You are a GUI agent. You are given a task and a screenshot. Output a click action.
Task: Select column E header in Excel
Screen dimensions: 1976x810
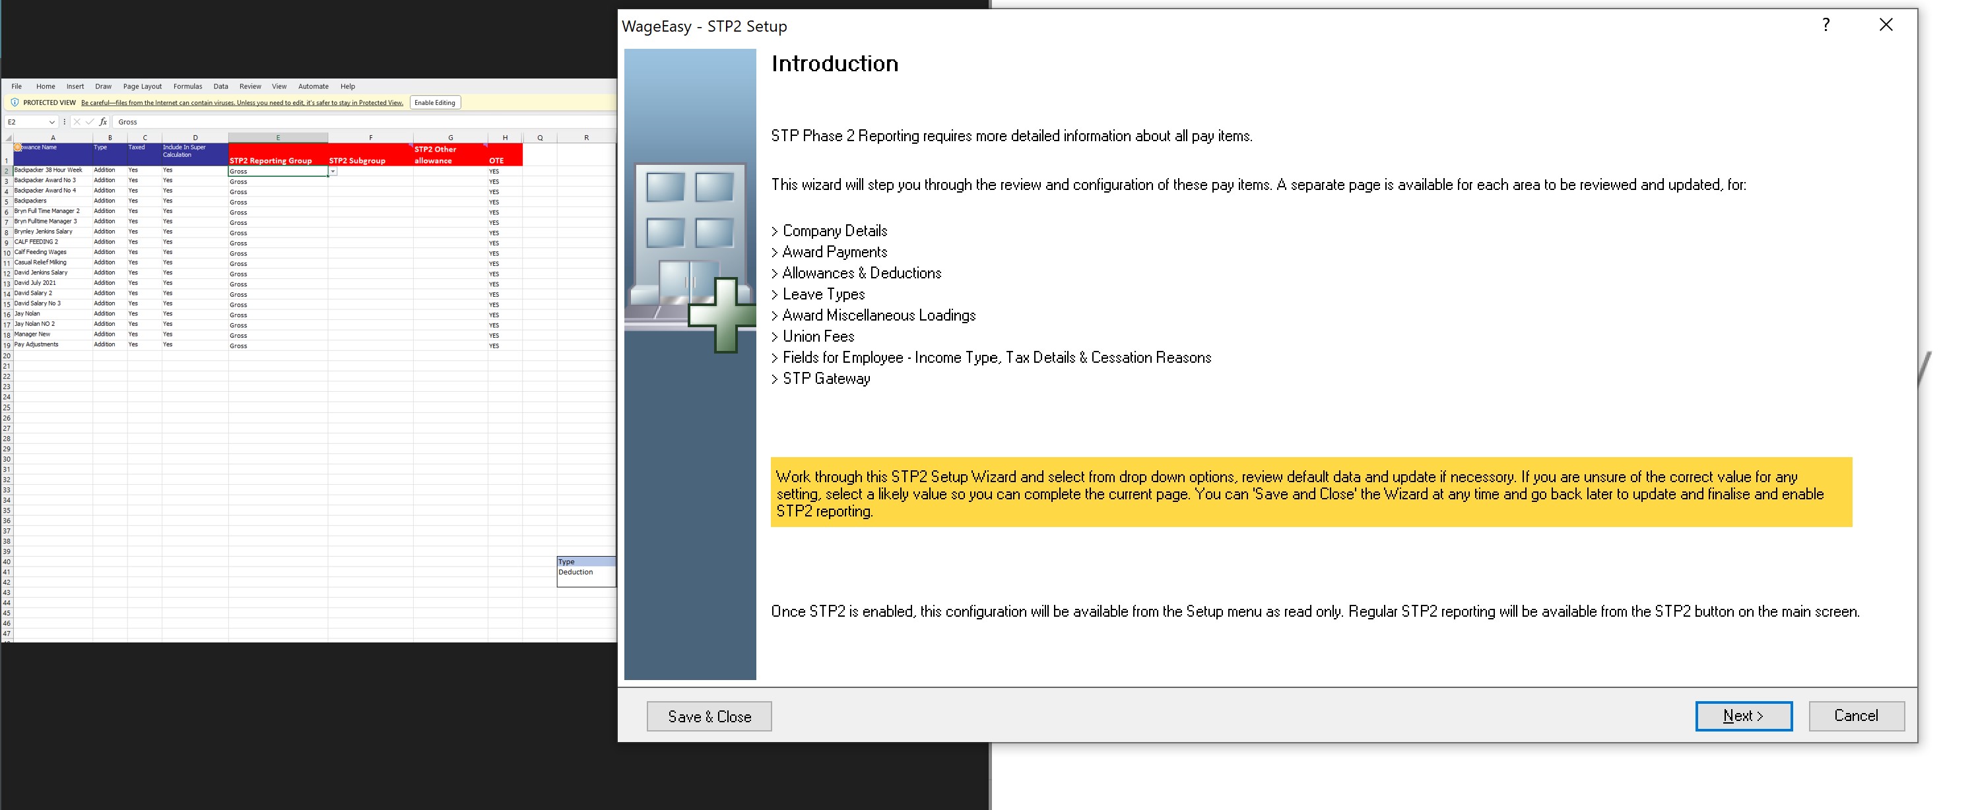[278, 138]
